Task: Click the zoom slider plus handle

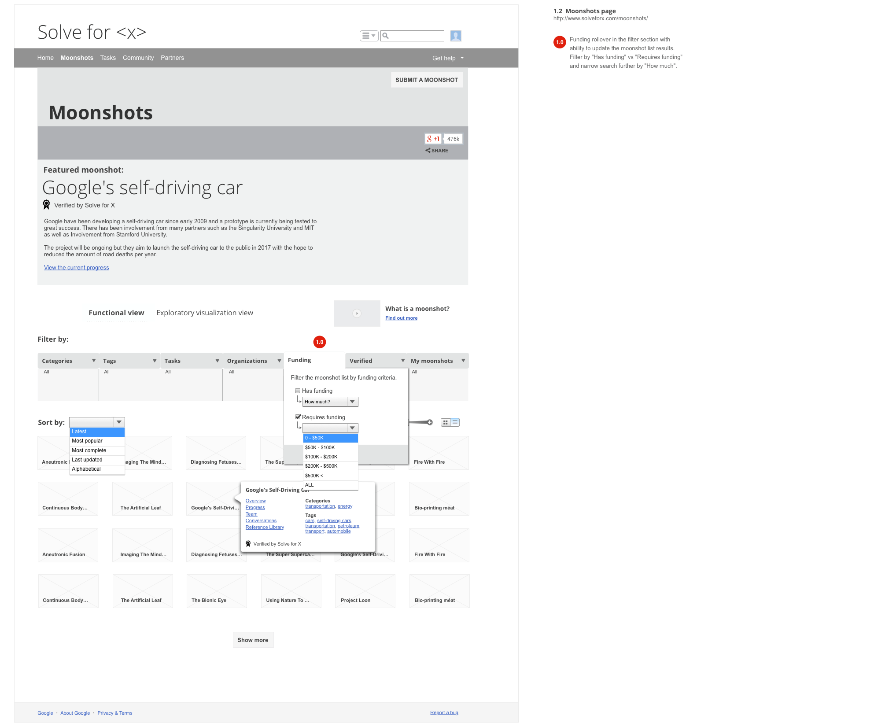Action: [430, 422]
